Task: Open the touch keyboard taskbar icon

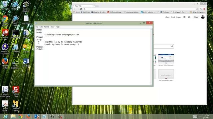Action: tap(195, 116)
